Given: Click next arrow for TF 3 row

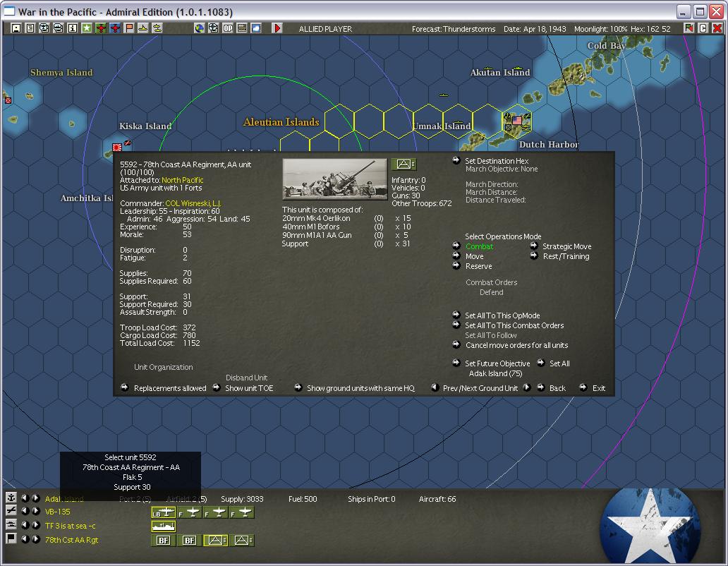Looking at the screenshot, I should (36, 525).
